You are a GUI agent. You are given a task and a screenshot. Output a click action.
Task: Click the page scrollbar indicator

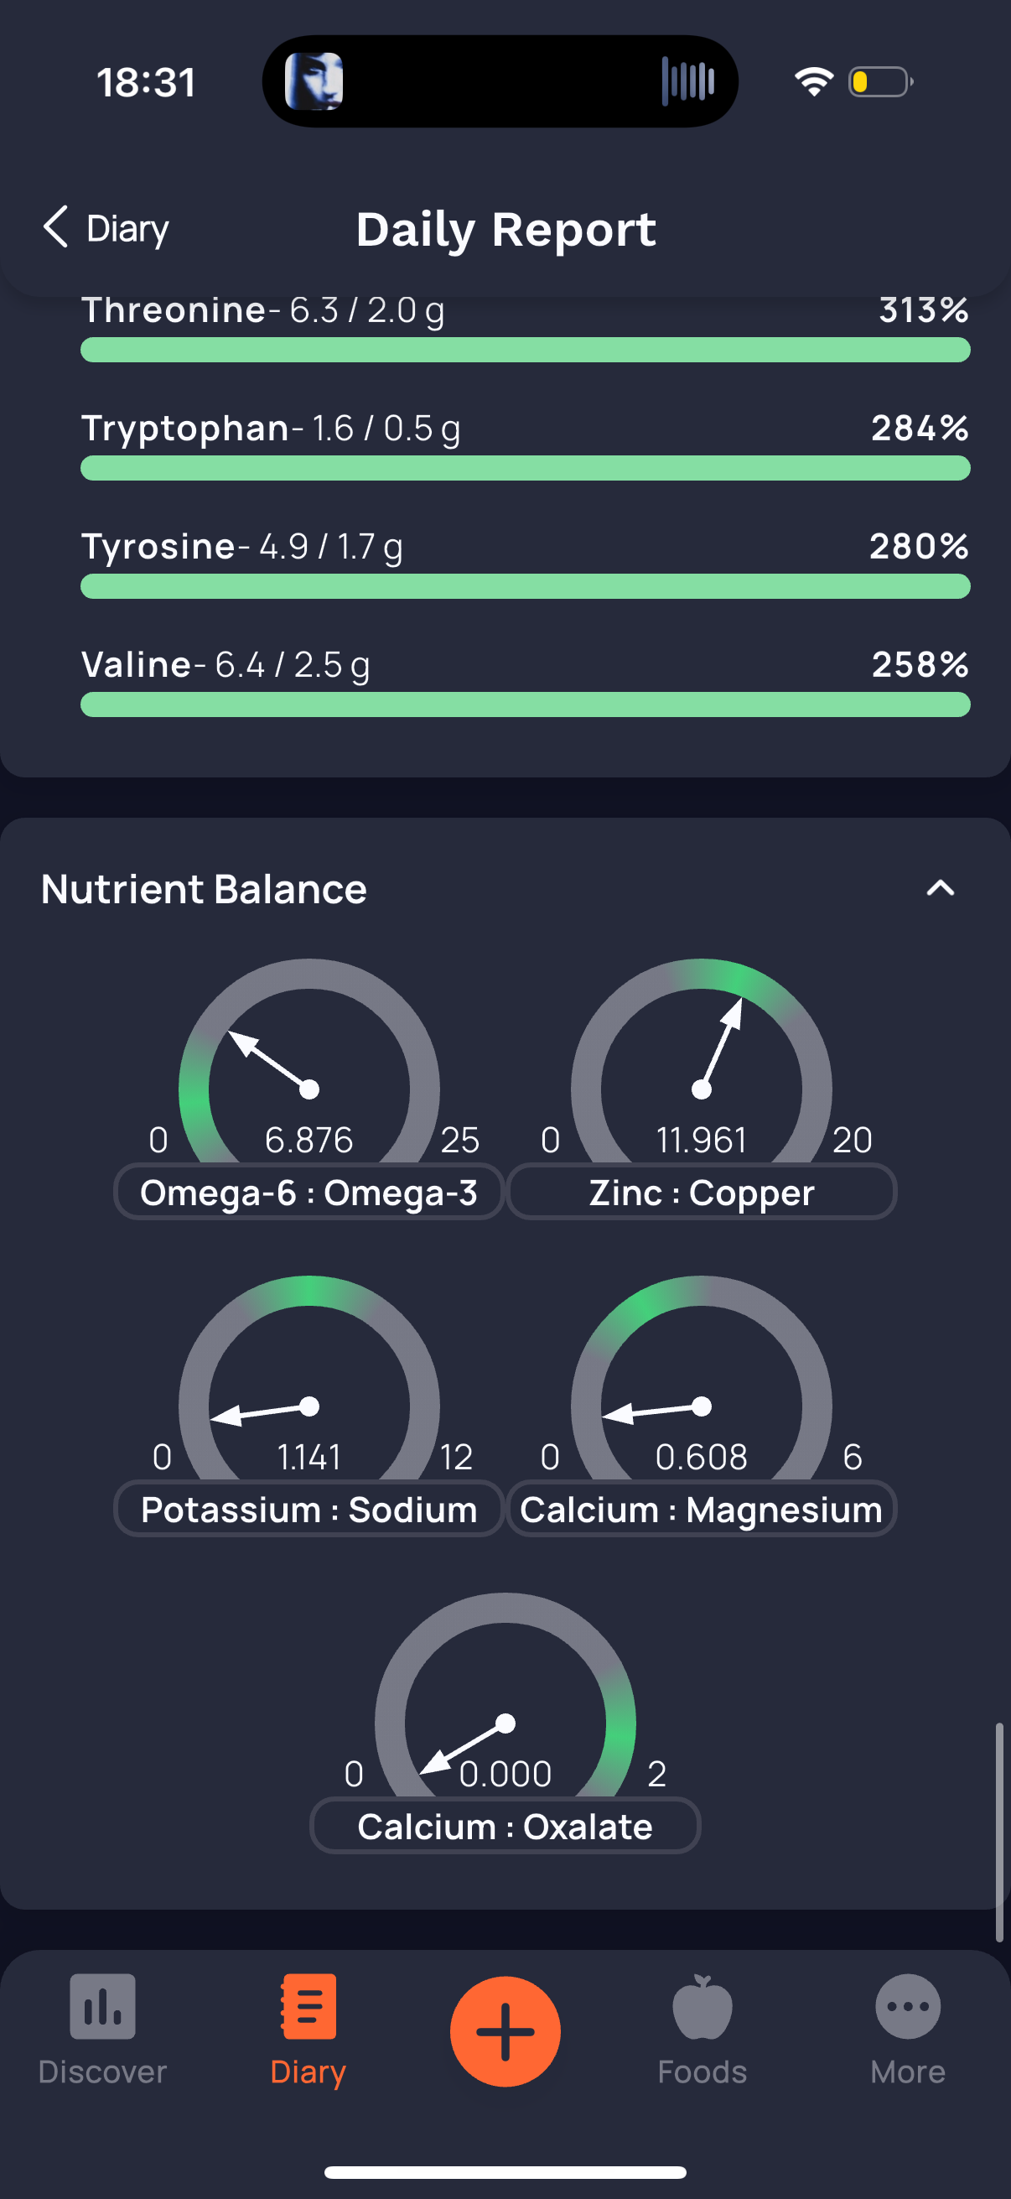tap(999, 1832)
